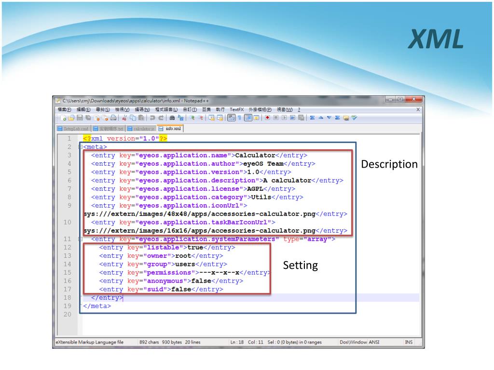Click the Synchronize Horizontal Scrolling icon
The image size is (494, 370).
tap(220, 118)
